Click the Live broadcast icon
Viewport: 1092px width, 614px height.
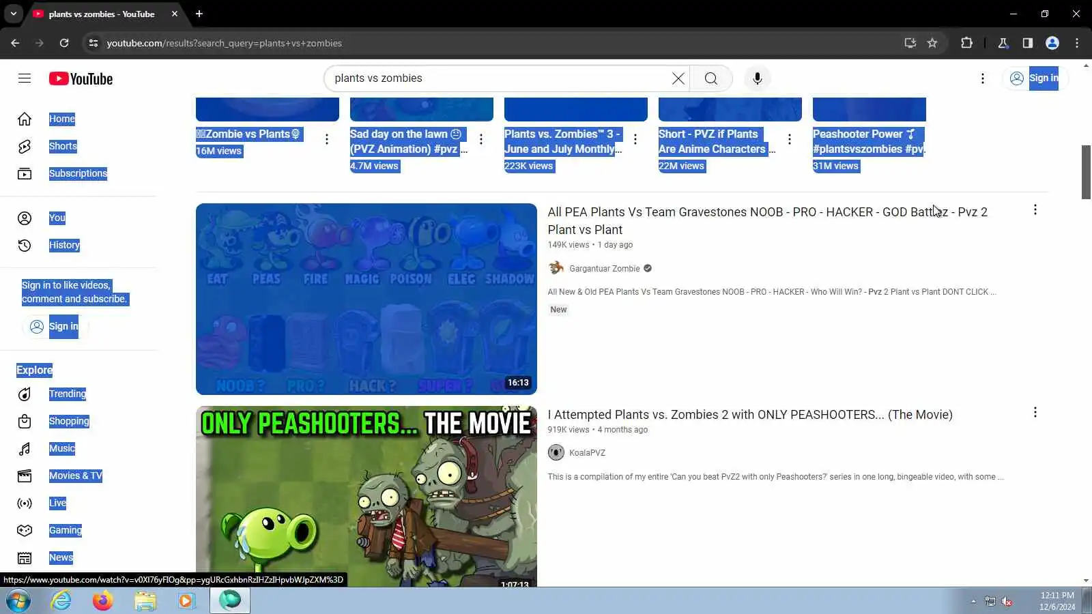click(25, 503)
